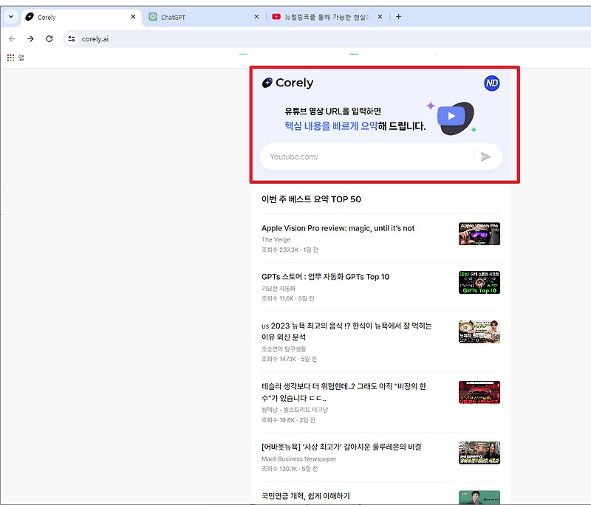Open the Apple Vision Pro review summary
This screenshot has height=505, width=591.
[x=340, y=228]
